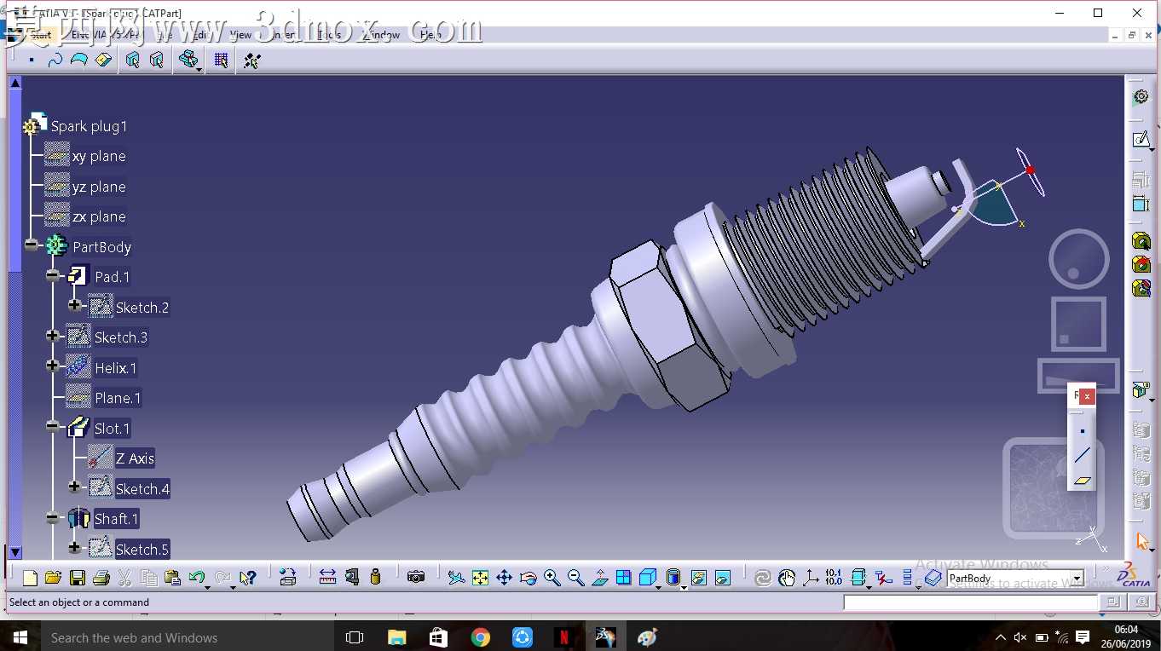Expand the Sketch.5 node

tap(75, 547)
